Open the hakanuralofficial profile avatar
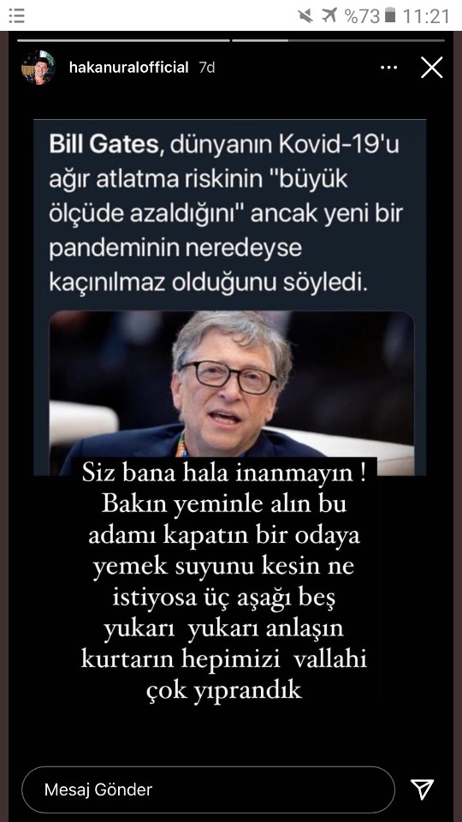 click(38, 68)
